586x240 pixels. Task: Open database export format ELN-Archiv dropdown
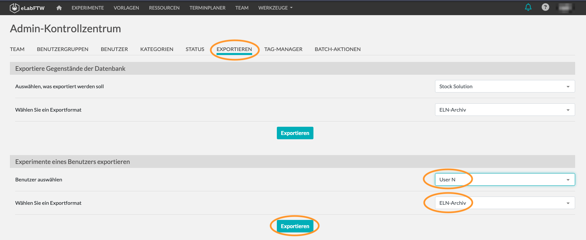[x=505, y=110]
